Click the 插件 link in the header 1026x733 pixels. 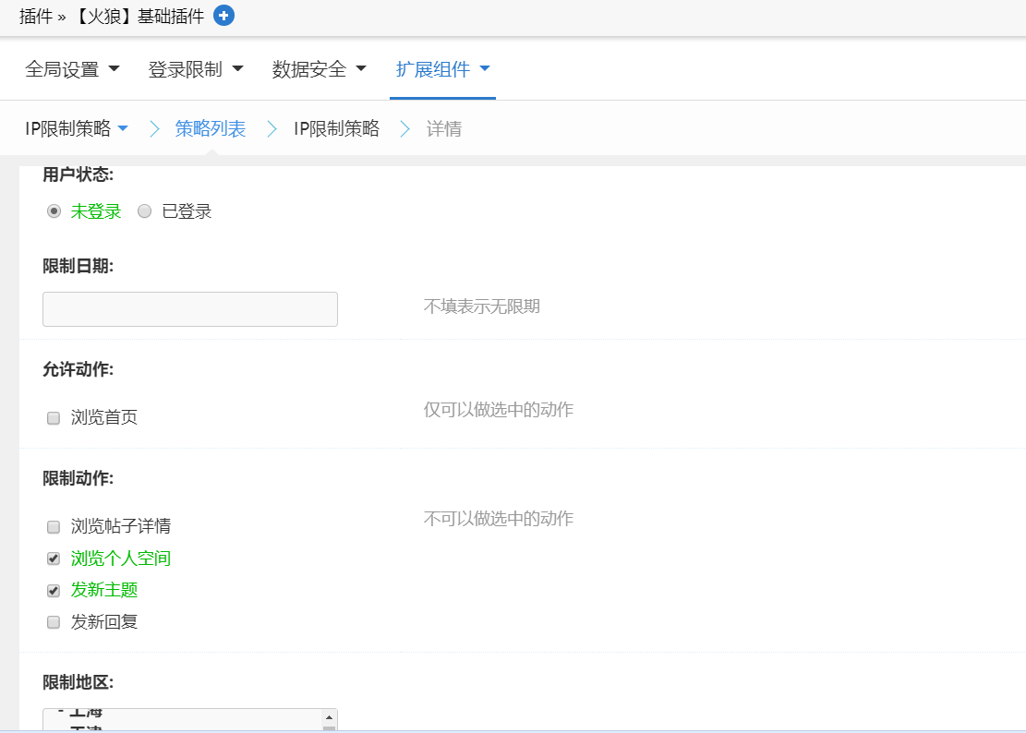35,16
